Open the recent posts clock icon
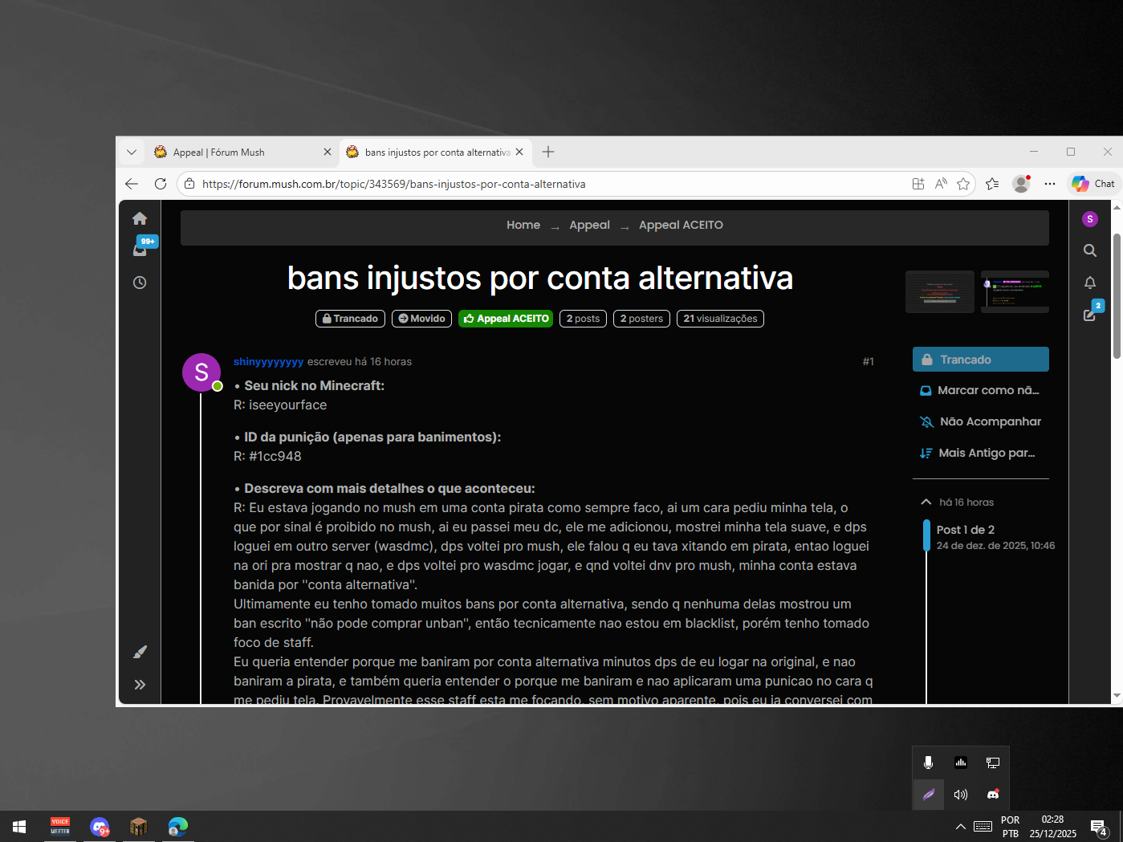The width and height of the screenshot is (1123, 842). point(140,283)
